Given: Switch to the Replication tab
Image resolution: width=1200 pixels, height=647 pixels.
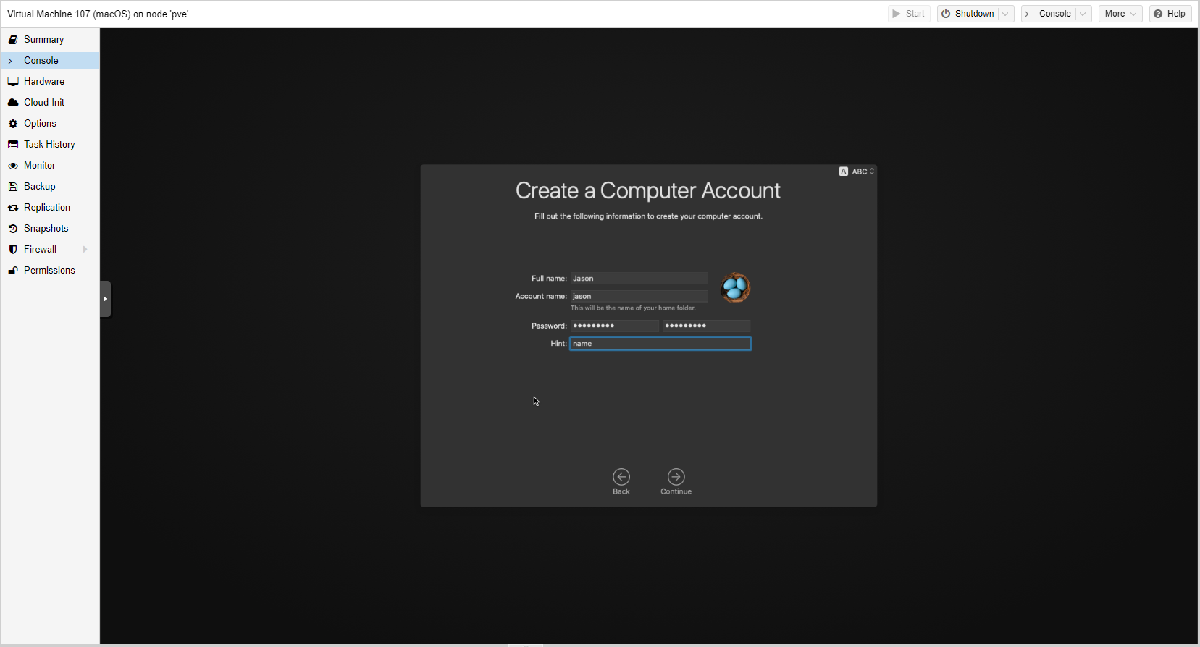Looking at the screenshot, I should click(47, 208).
